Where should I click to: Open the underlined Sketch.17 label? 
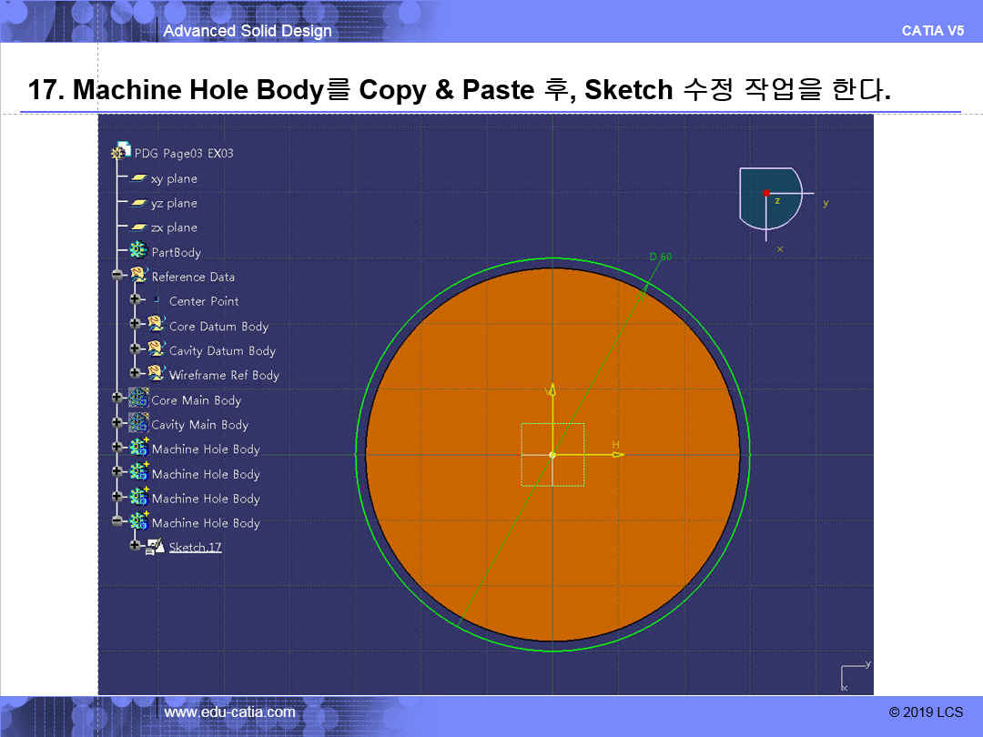point(195,548)
